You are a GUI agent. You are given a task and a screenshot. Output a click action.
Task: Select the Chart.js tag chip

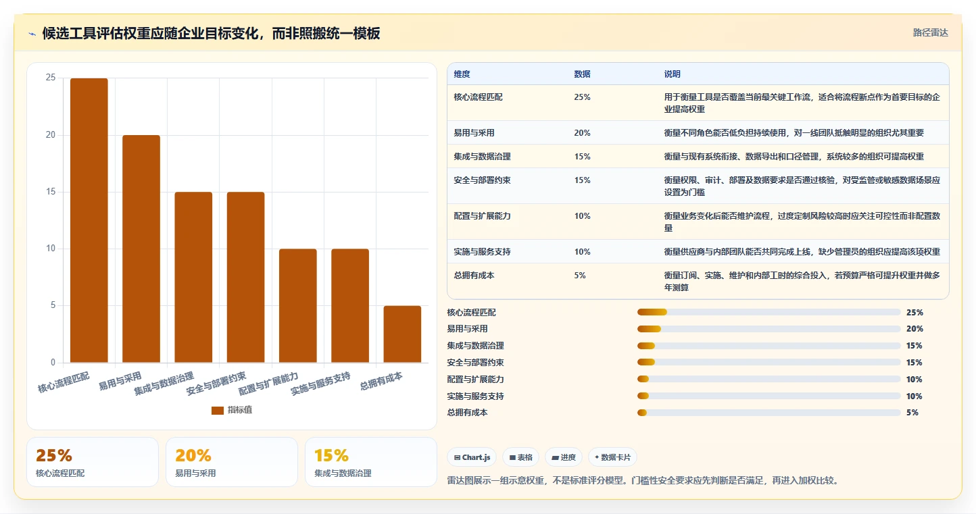472,457
